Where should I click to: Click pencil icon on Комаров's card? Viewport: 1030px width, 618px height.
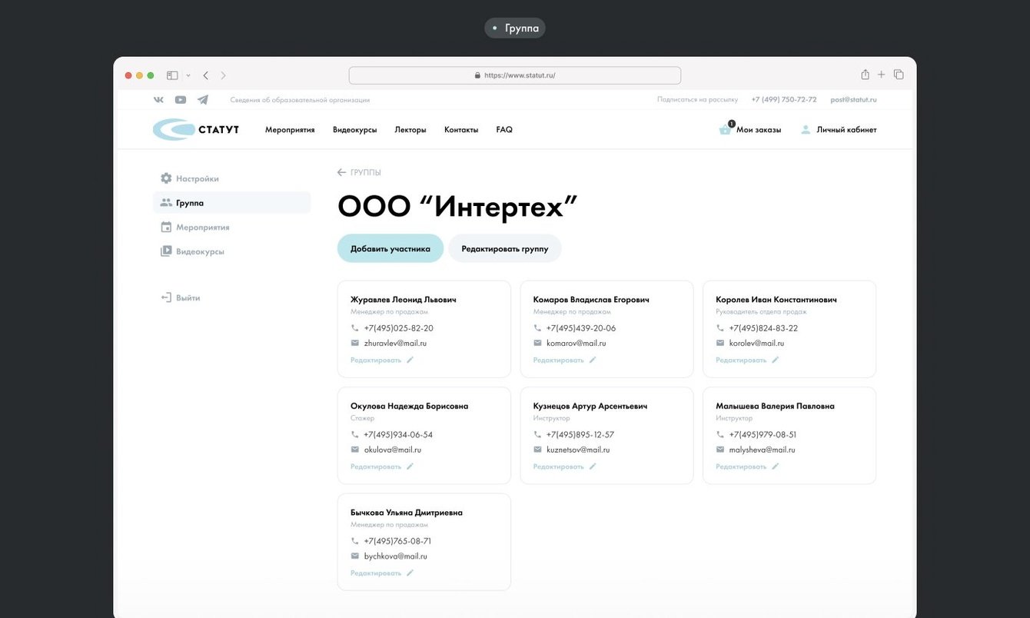[x=592, y=360]
